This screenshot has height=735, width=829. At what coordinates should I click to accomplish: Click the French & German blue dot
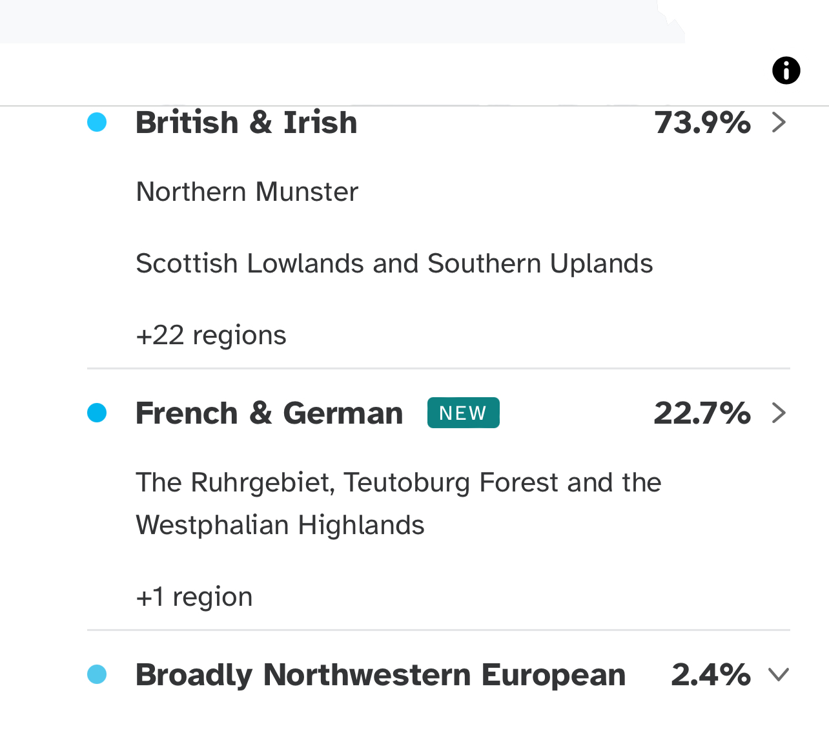coord(97,413)
